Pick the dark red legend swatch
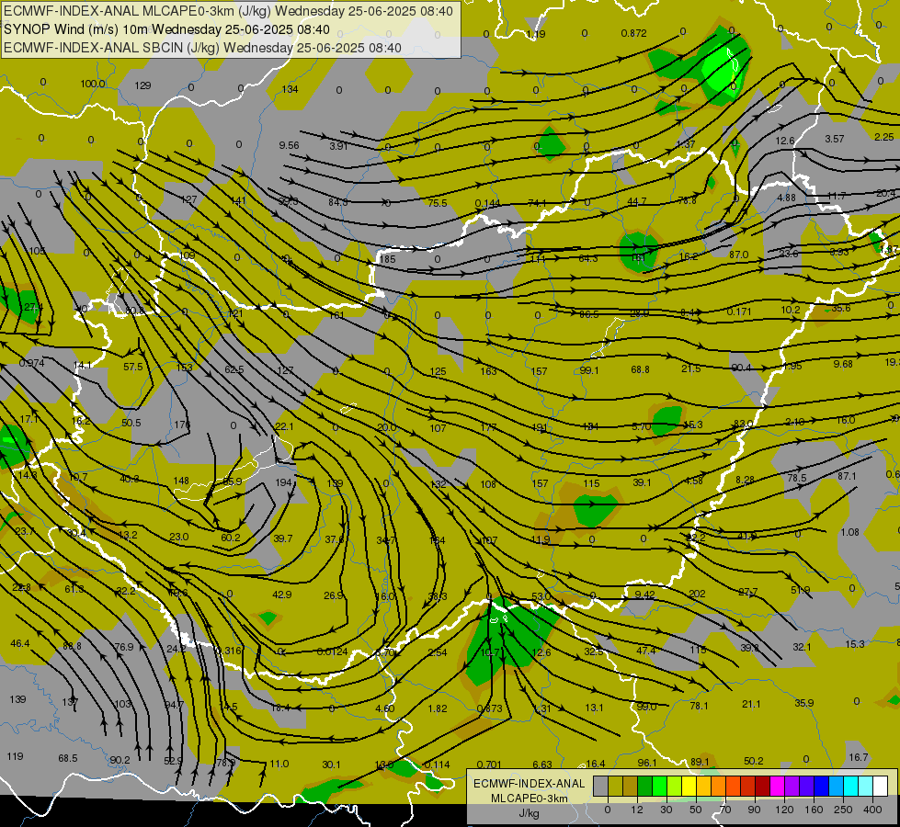Screen dimensions: 900x827 pos(763,786)
